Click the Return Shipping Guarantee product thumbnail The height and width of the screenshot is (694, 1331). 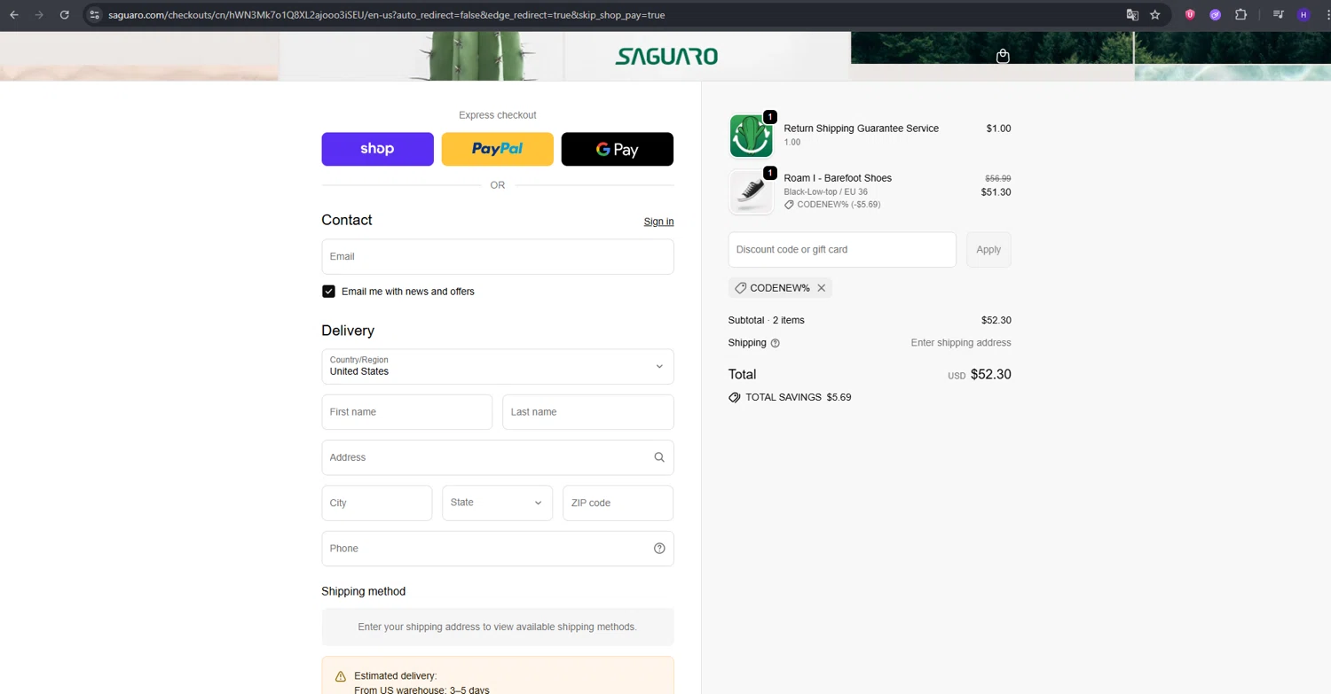752,136
